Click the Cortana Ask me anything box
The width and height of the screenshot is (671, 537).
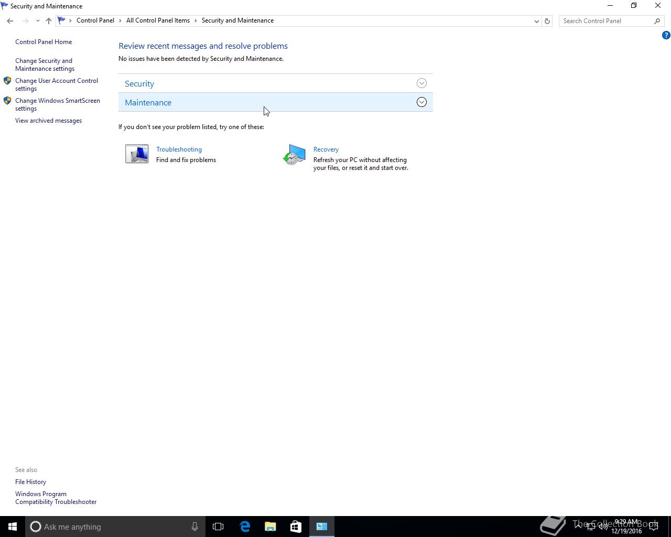(114, 527)
